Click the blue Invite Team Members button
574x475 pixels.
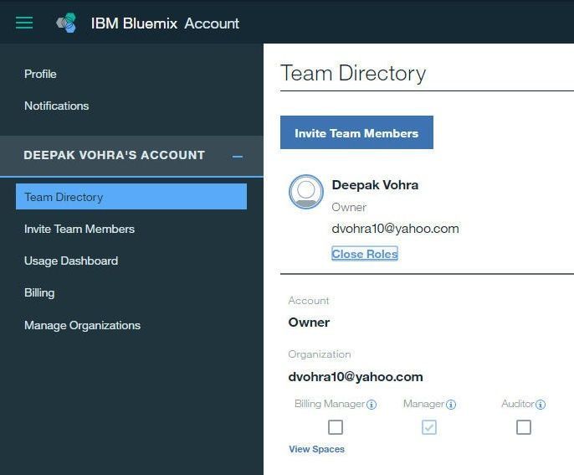click(356, 132)
